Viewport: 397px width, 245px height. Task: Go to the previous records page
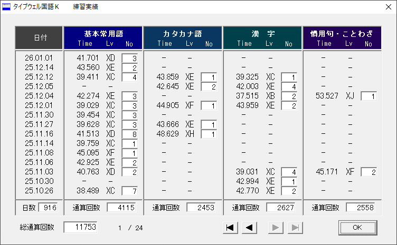click(250, 228)
